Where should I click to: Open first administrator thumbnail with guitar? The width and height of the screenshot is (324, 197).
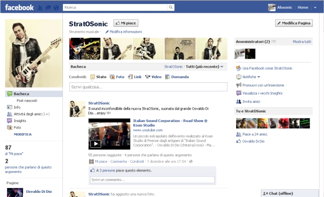pos(240,54)
